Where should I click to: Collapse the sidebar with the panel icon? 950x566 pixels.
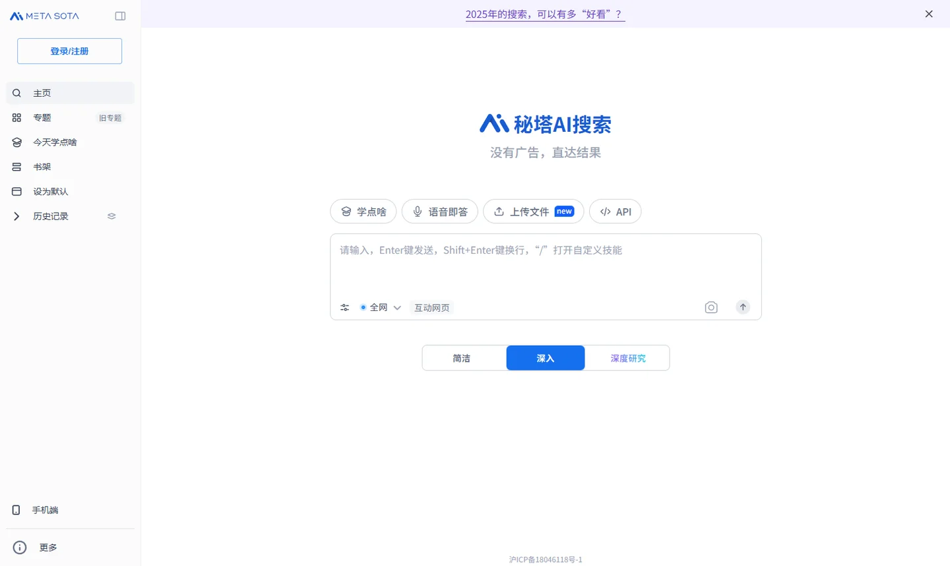(120, 15)
